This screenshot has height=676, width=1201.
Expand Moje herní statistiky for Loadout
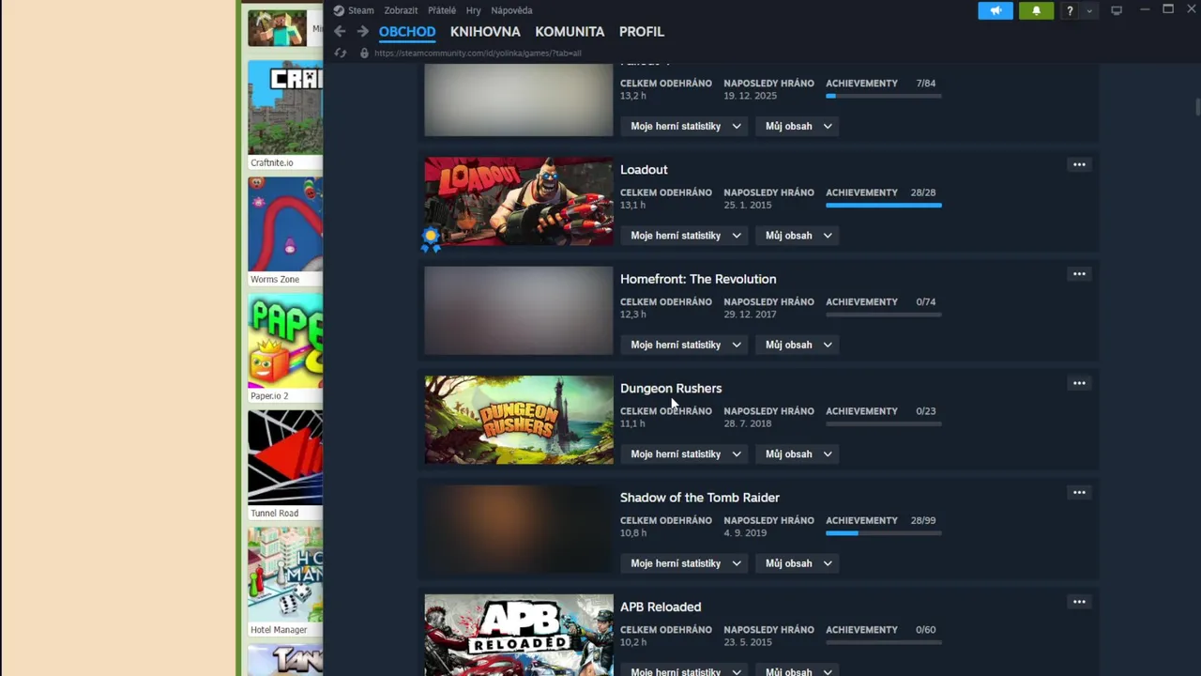pos(685,236)
